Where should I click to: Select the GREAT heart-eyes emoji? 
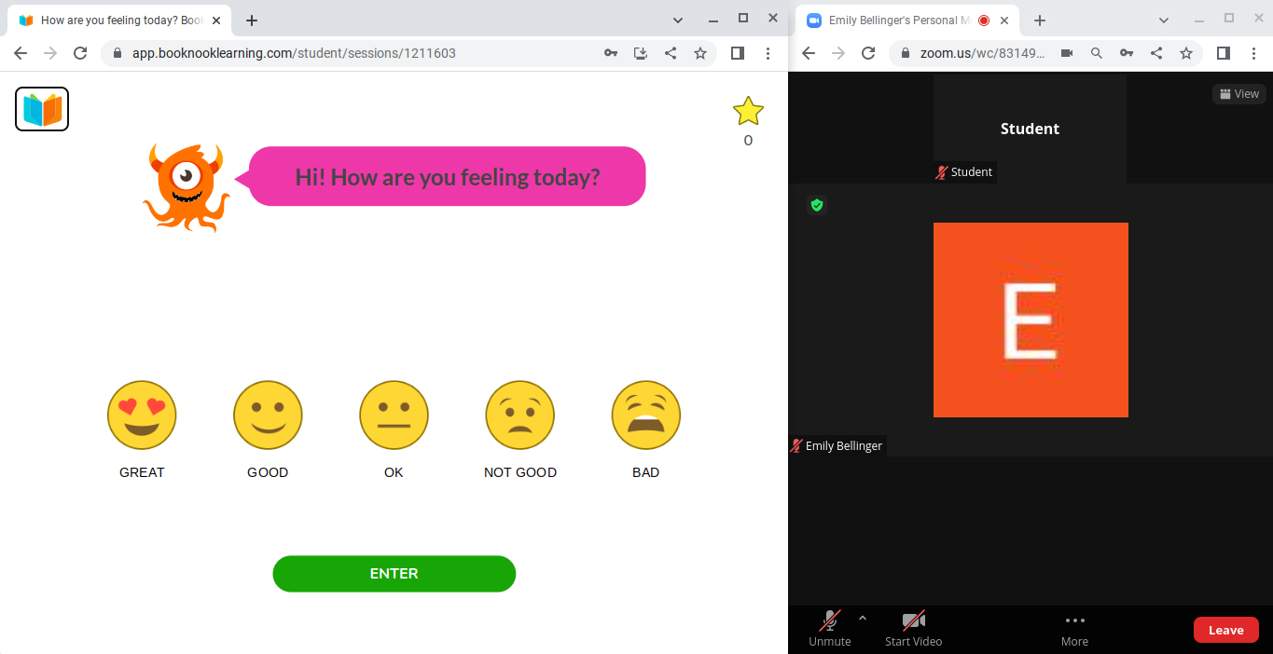click(x=142, y=415)
